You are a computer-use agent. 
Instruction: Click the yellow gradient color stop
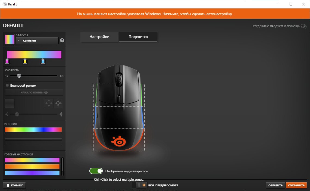pyautogui.click(x=25, y=61)
